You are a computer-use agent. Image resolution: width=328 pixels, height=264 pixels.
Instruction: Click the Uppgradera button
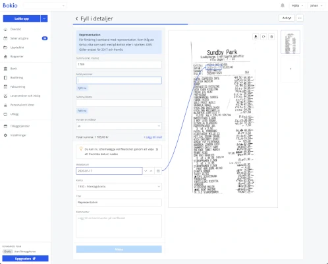[x=25, y=259]
